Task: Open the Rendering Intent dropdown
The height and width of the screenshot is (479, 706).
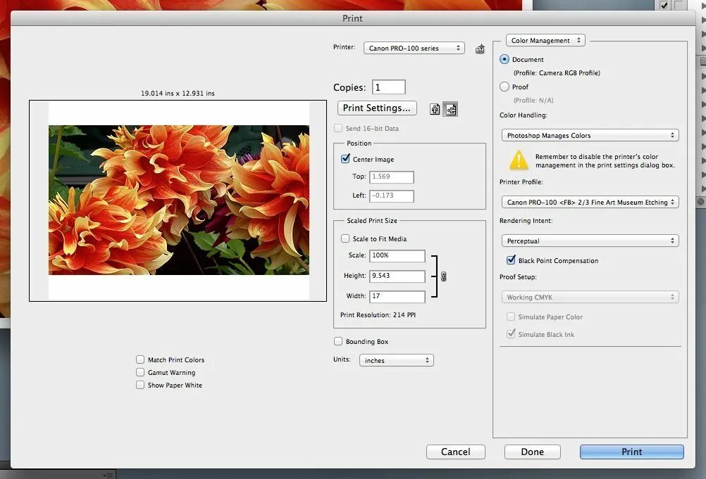Action: pyautogui.click(x=590, y=241)
